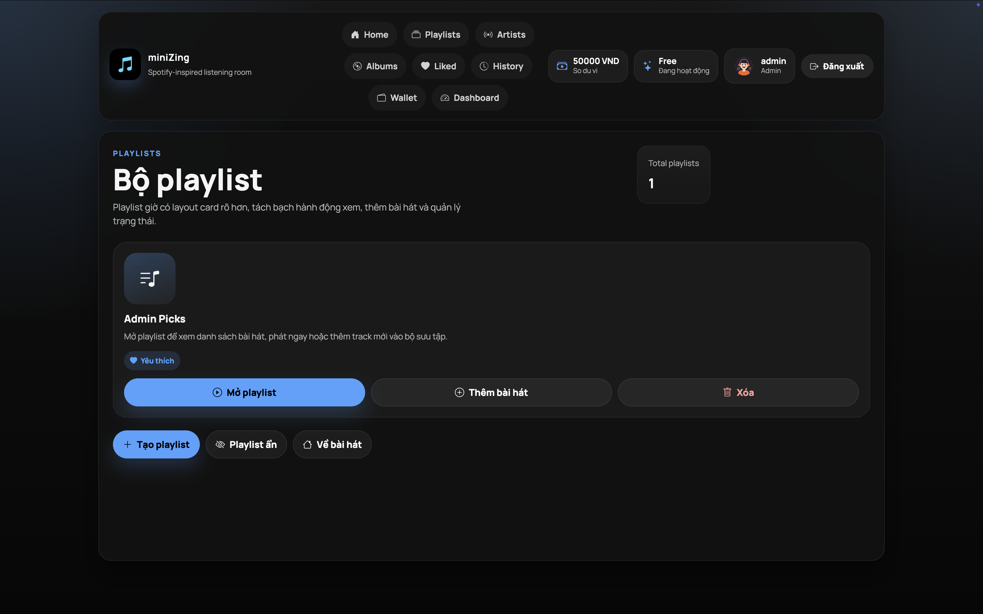Open the Dashboard nav tab

click(470, 98)
